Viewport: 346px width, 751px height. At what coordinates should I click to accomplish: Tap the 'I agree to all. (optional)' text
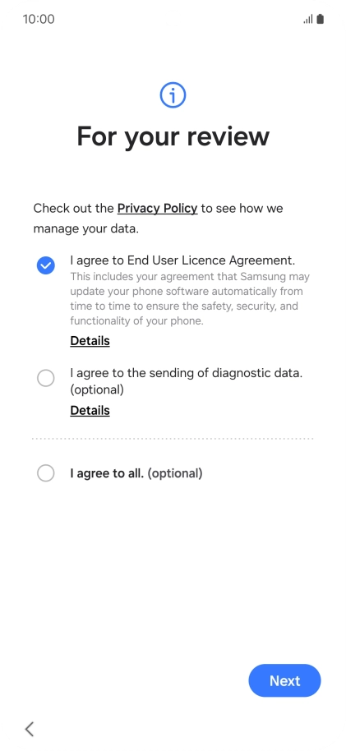click(x=136, y=473)
